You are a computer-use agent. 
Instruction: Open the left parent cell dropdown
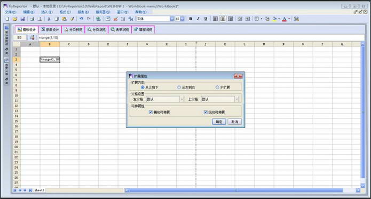(182, 99)
